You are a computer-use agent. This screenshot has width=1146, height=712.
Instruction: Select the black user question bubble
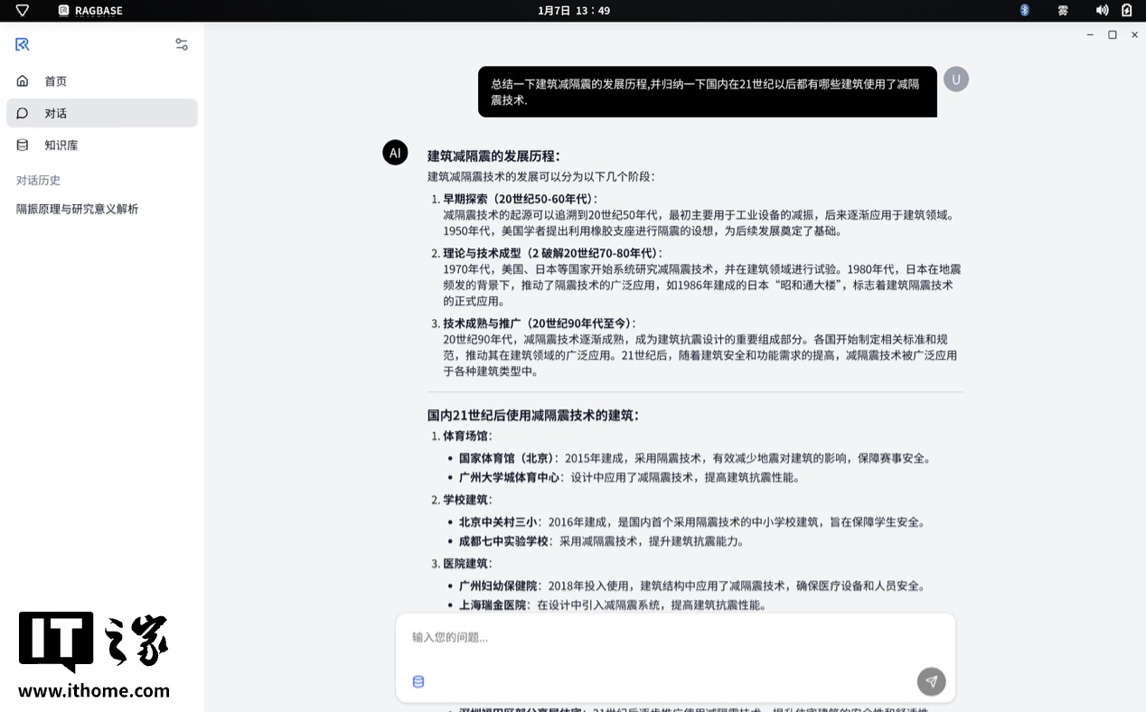coord(707,91)
